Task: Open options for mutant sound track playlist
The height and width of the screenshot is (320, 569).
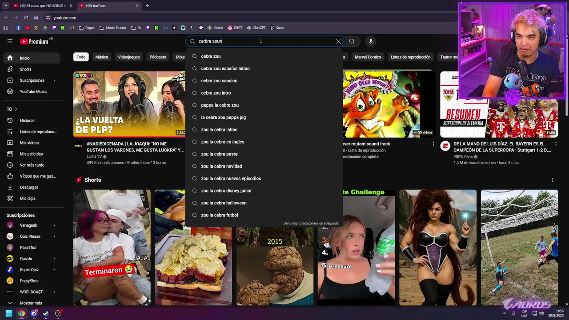Action: (433, 144)
